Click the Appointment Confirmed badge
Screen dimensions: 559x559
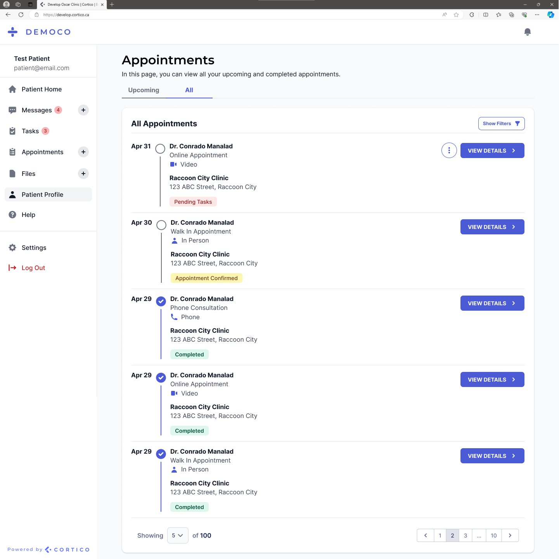coord(206,278)
